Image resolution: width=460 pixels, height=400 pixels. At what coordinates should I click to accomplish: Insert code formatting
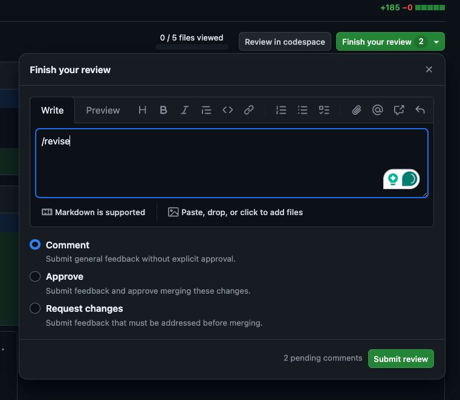click(228, 110)
